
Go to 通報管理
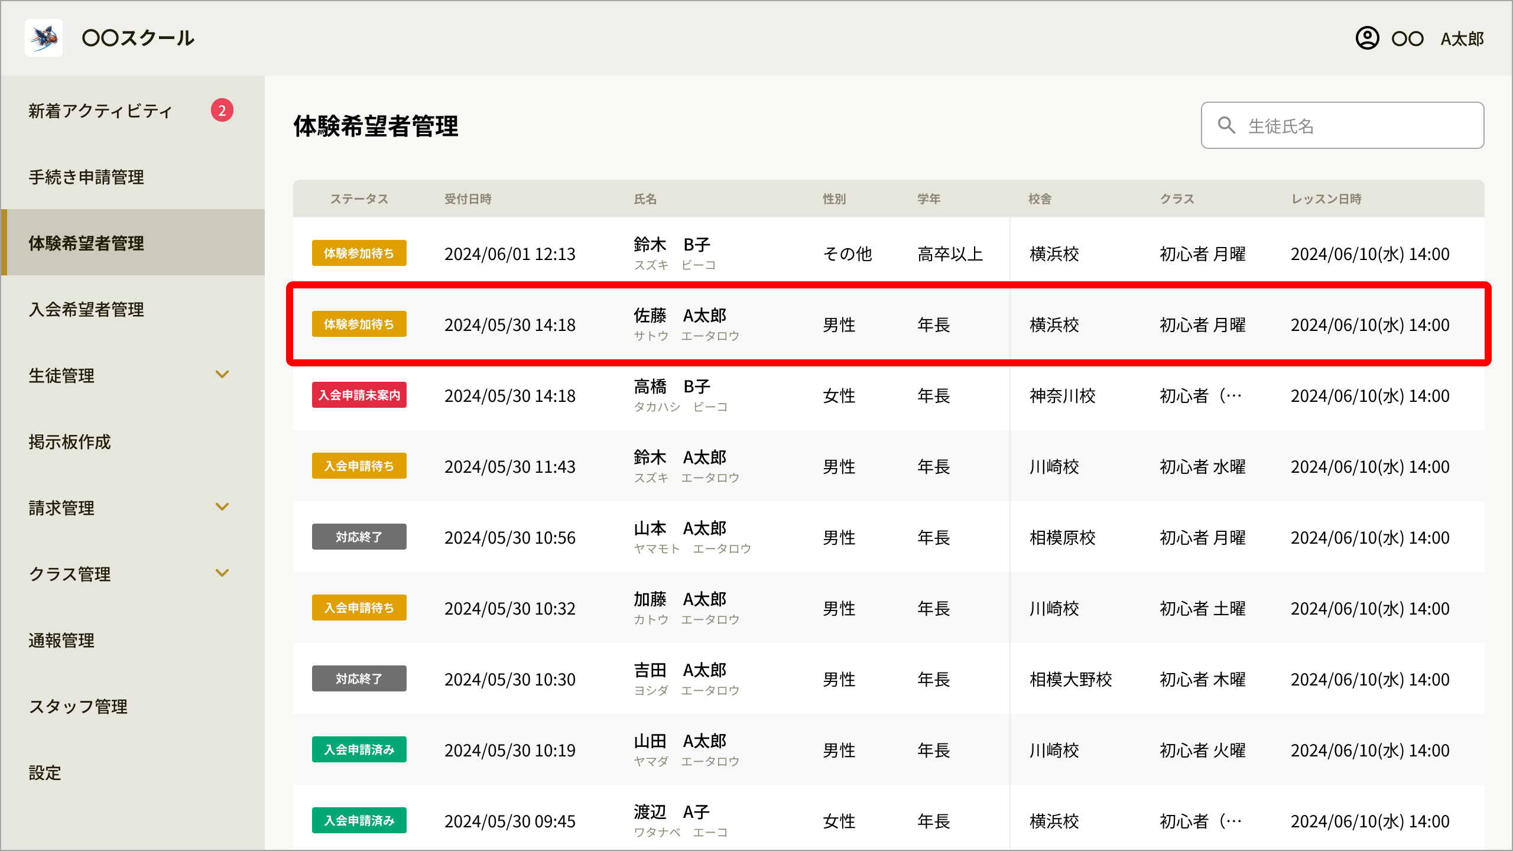pyautogui.click(x=133, y=640)
